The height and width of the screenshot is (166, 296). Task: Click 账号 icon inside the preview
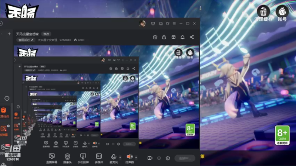coord(190,53)
